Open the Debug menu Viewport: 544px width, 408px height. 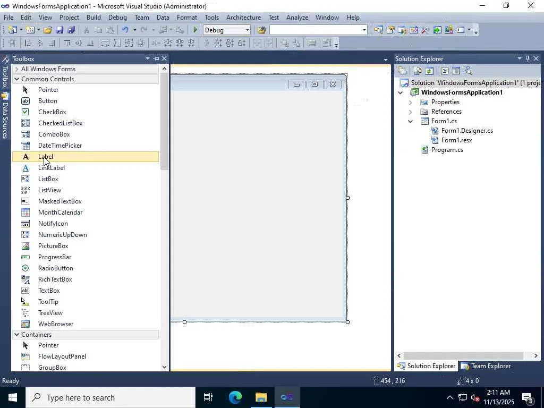pos(117,18)
